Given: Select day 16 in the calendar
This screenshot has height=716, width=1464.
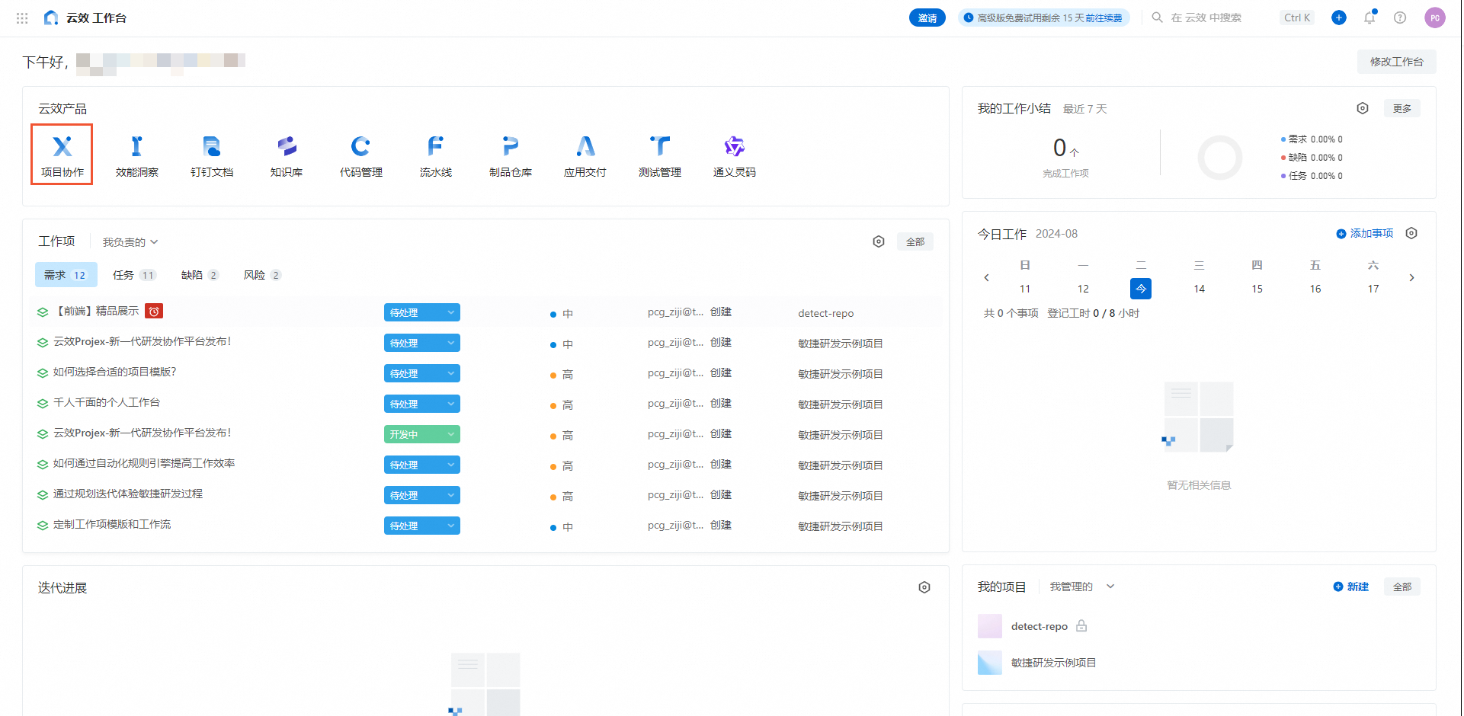Looking at the screenshot, I should click(1315, 289).
